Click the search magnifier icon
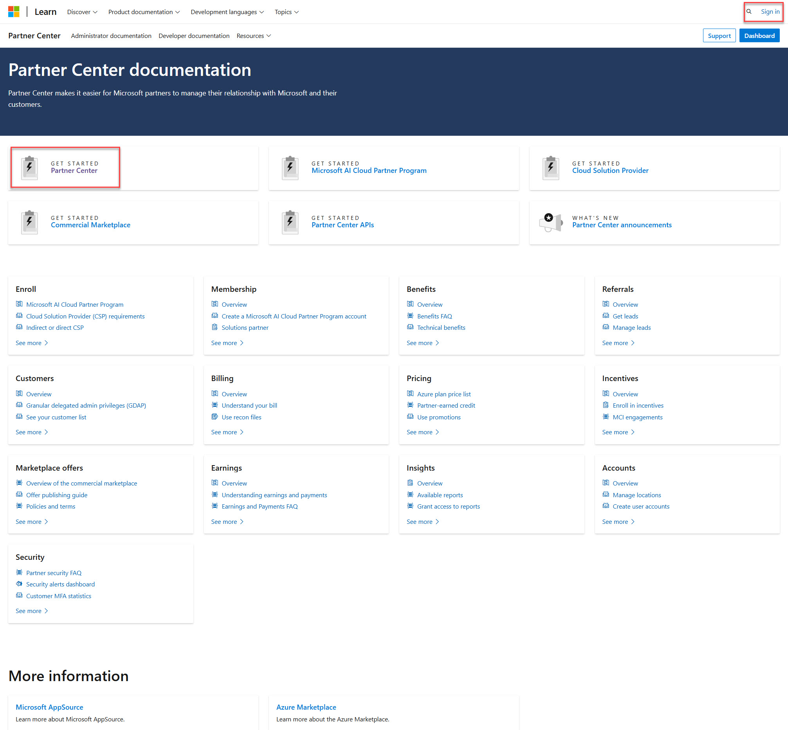This screenshot has width=788, height=730. pos(749,12)
